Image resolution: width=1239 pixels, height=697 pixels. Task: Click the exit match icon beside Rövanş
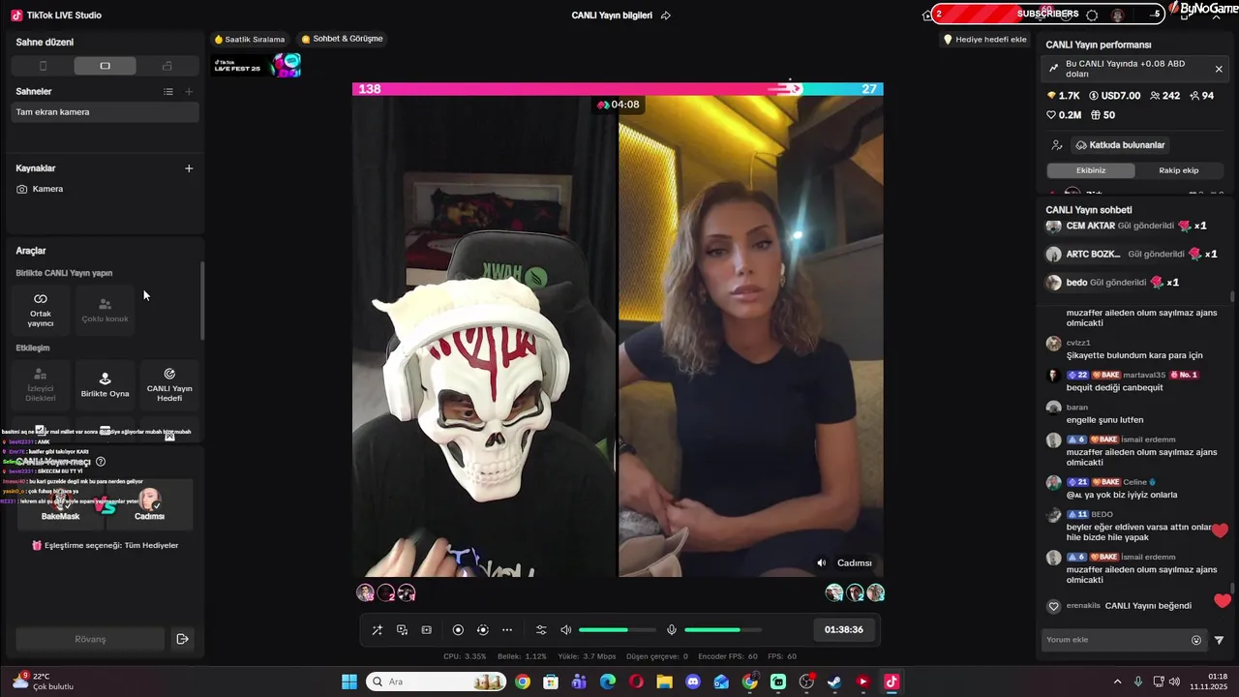(182, 639)
